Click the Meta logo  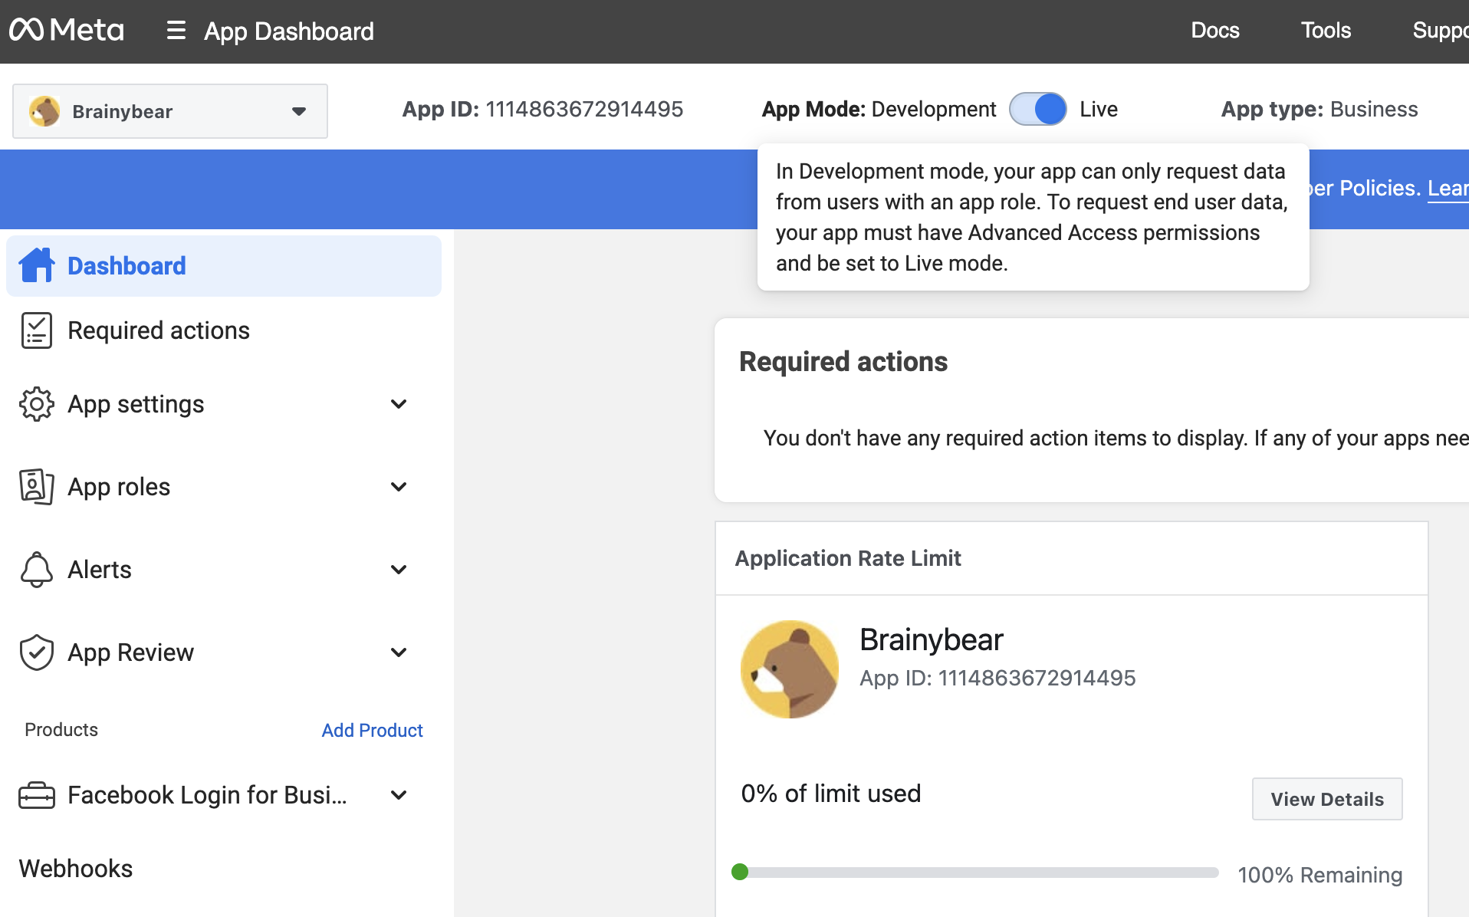[x=66, y=31]
